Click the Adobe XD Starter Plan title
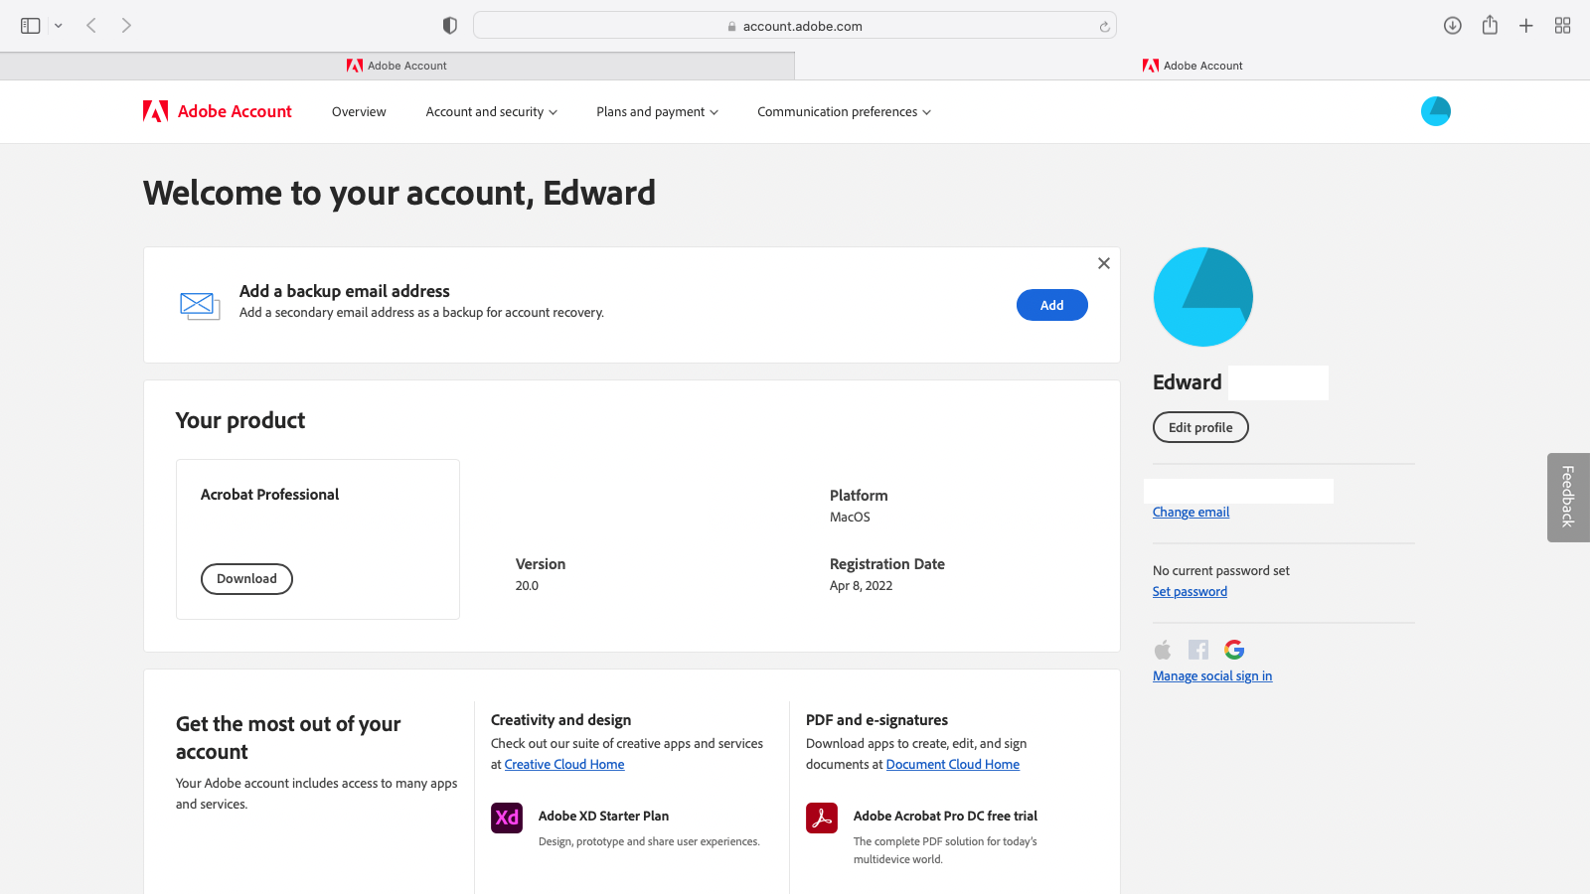1590x894 pixels. tap(603, 817)
